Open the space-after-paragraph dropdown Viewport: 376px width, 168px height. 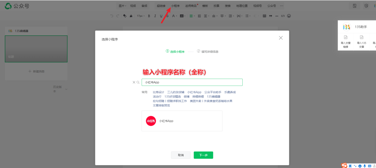tap(223, 16)
